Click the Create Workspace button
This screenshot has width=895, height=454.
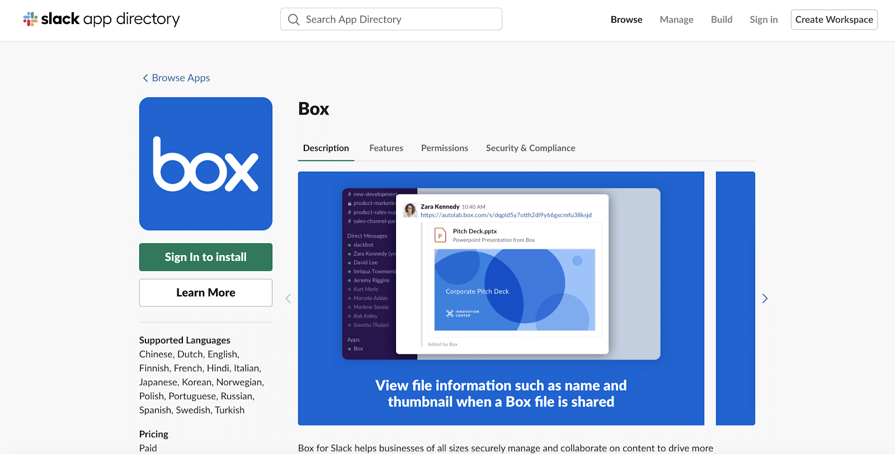click(834, 20)
